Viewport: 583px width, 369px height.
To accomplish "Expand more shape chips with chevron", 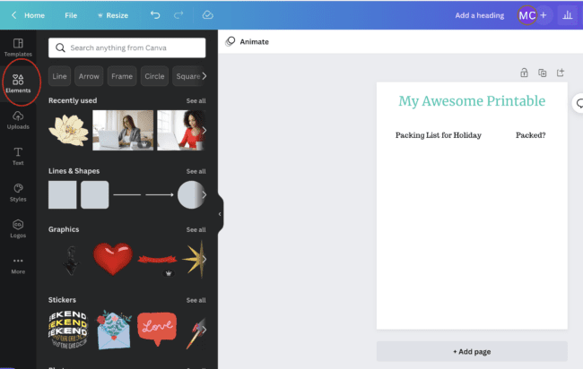I will 204,76.
